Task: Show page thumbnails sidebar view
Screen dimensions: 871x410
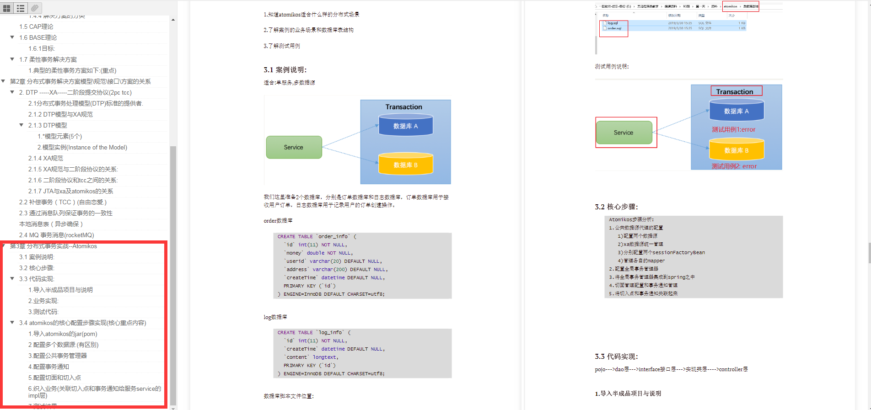Action: (x=7, y=8)
